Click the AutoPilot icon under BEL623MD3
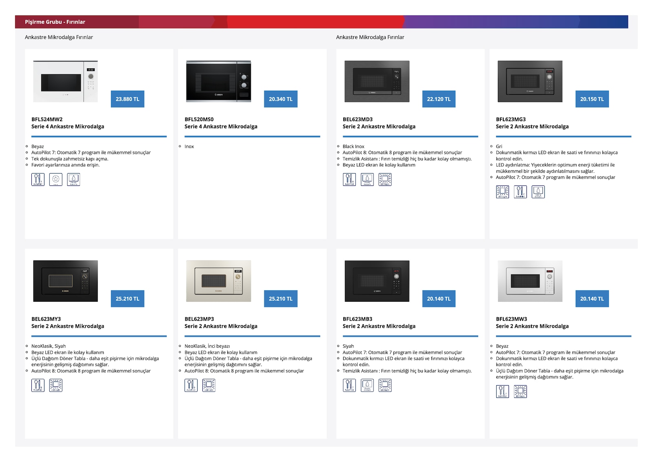 click(349, 179)
